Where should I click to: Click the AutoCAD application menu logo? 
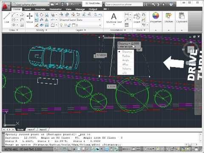(6, 6)
